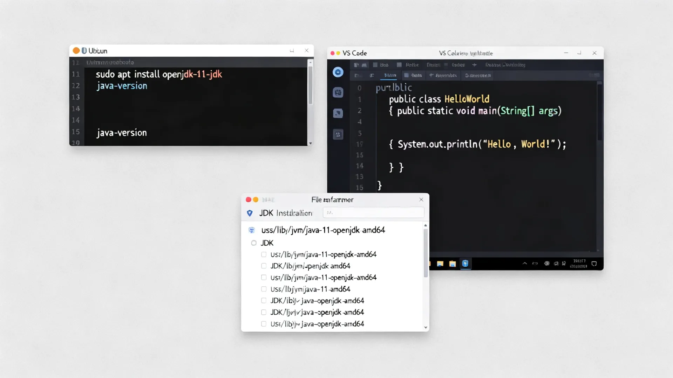Maximize the Ubuntu terminal window
This screenshot has height=378, width=673.
point(292,51)
